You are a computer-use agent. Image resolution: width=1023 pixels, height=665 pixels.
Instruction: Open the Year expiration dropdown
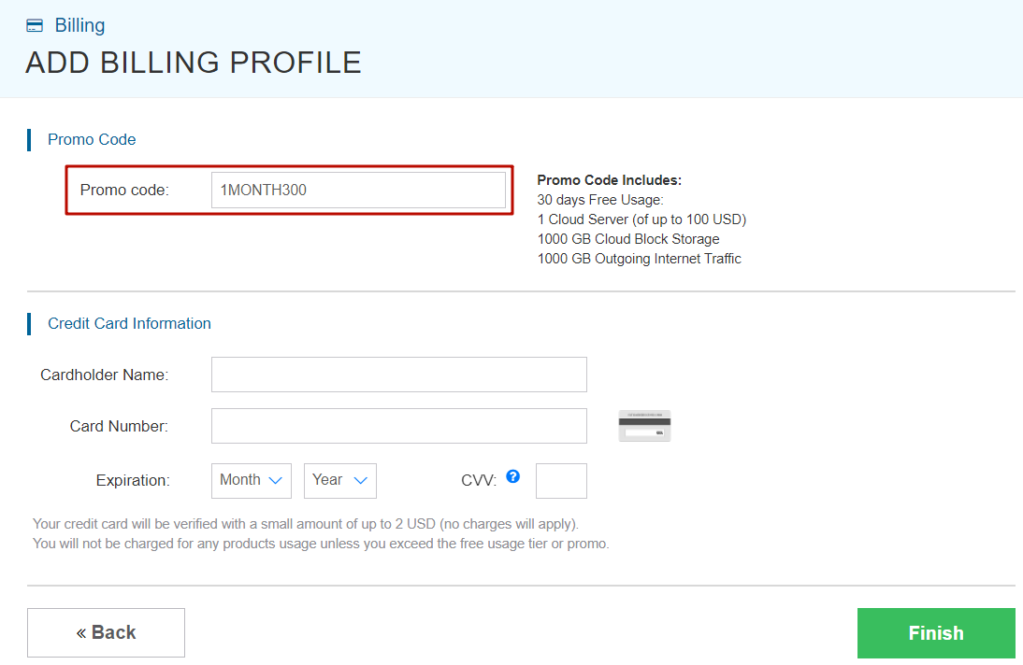(339, 480)
